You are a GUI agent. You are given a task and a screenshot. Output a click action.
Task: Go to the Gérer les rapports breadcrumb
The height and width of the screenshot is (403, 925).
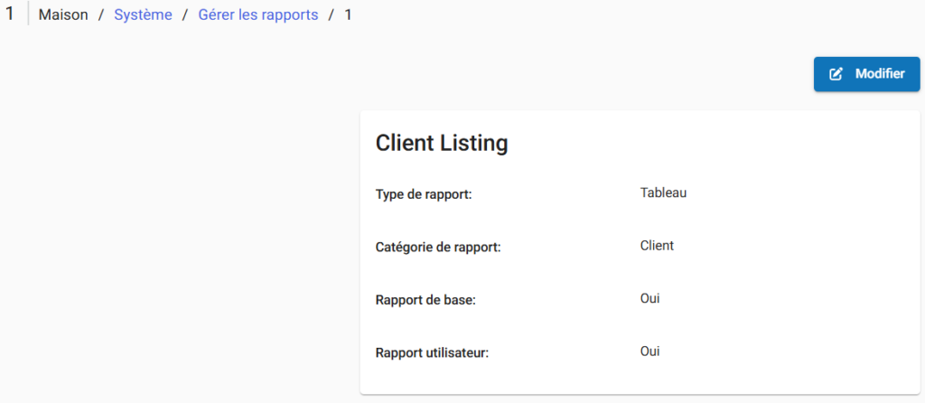258,15
